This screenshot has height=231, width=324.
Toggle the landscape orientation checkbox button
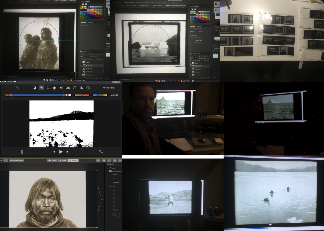pos(114,215)
